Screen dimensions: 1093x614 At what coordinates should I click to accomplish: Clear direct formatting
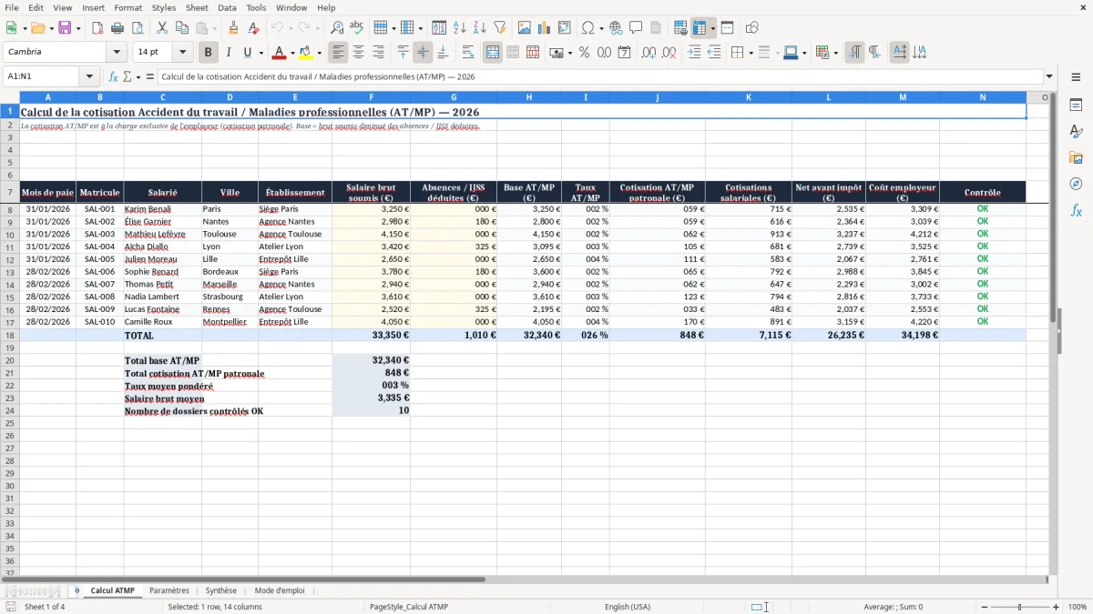click(253, 28)
